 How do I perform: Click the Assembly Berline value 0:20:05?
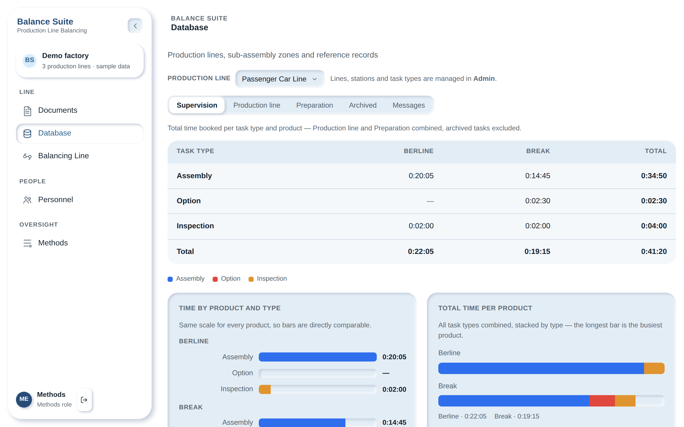coord(421,176)
